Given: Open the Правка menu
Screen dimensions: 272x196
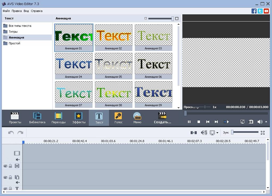Looking at the screenshot, I should pyautogui.click(x=17, y=11).
